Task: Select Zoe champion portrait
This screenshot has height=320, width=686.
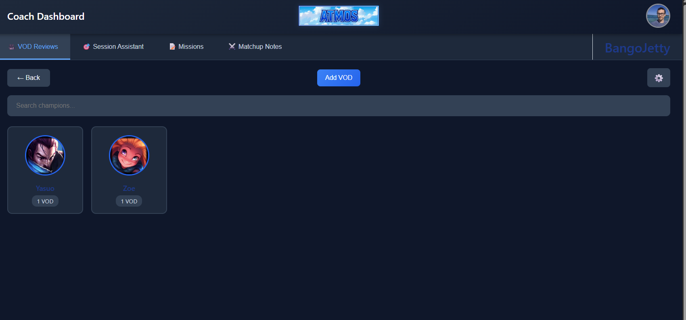Action: tap(129, 155)
